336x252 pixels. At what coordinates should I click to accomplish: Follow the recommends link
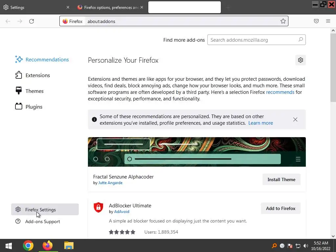pyautogui.click(x=280, y=92)
